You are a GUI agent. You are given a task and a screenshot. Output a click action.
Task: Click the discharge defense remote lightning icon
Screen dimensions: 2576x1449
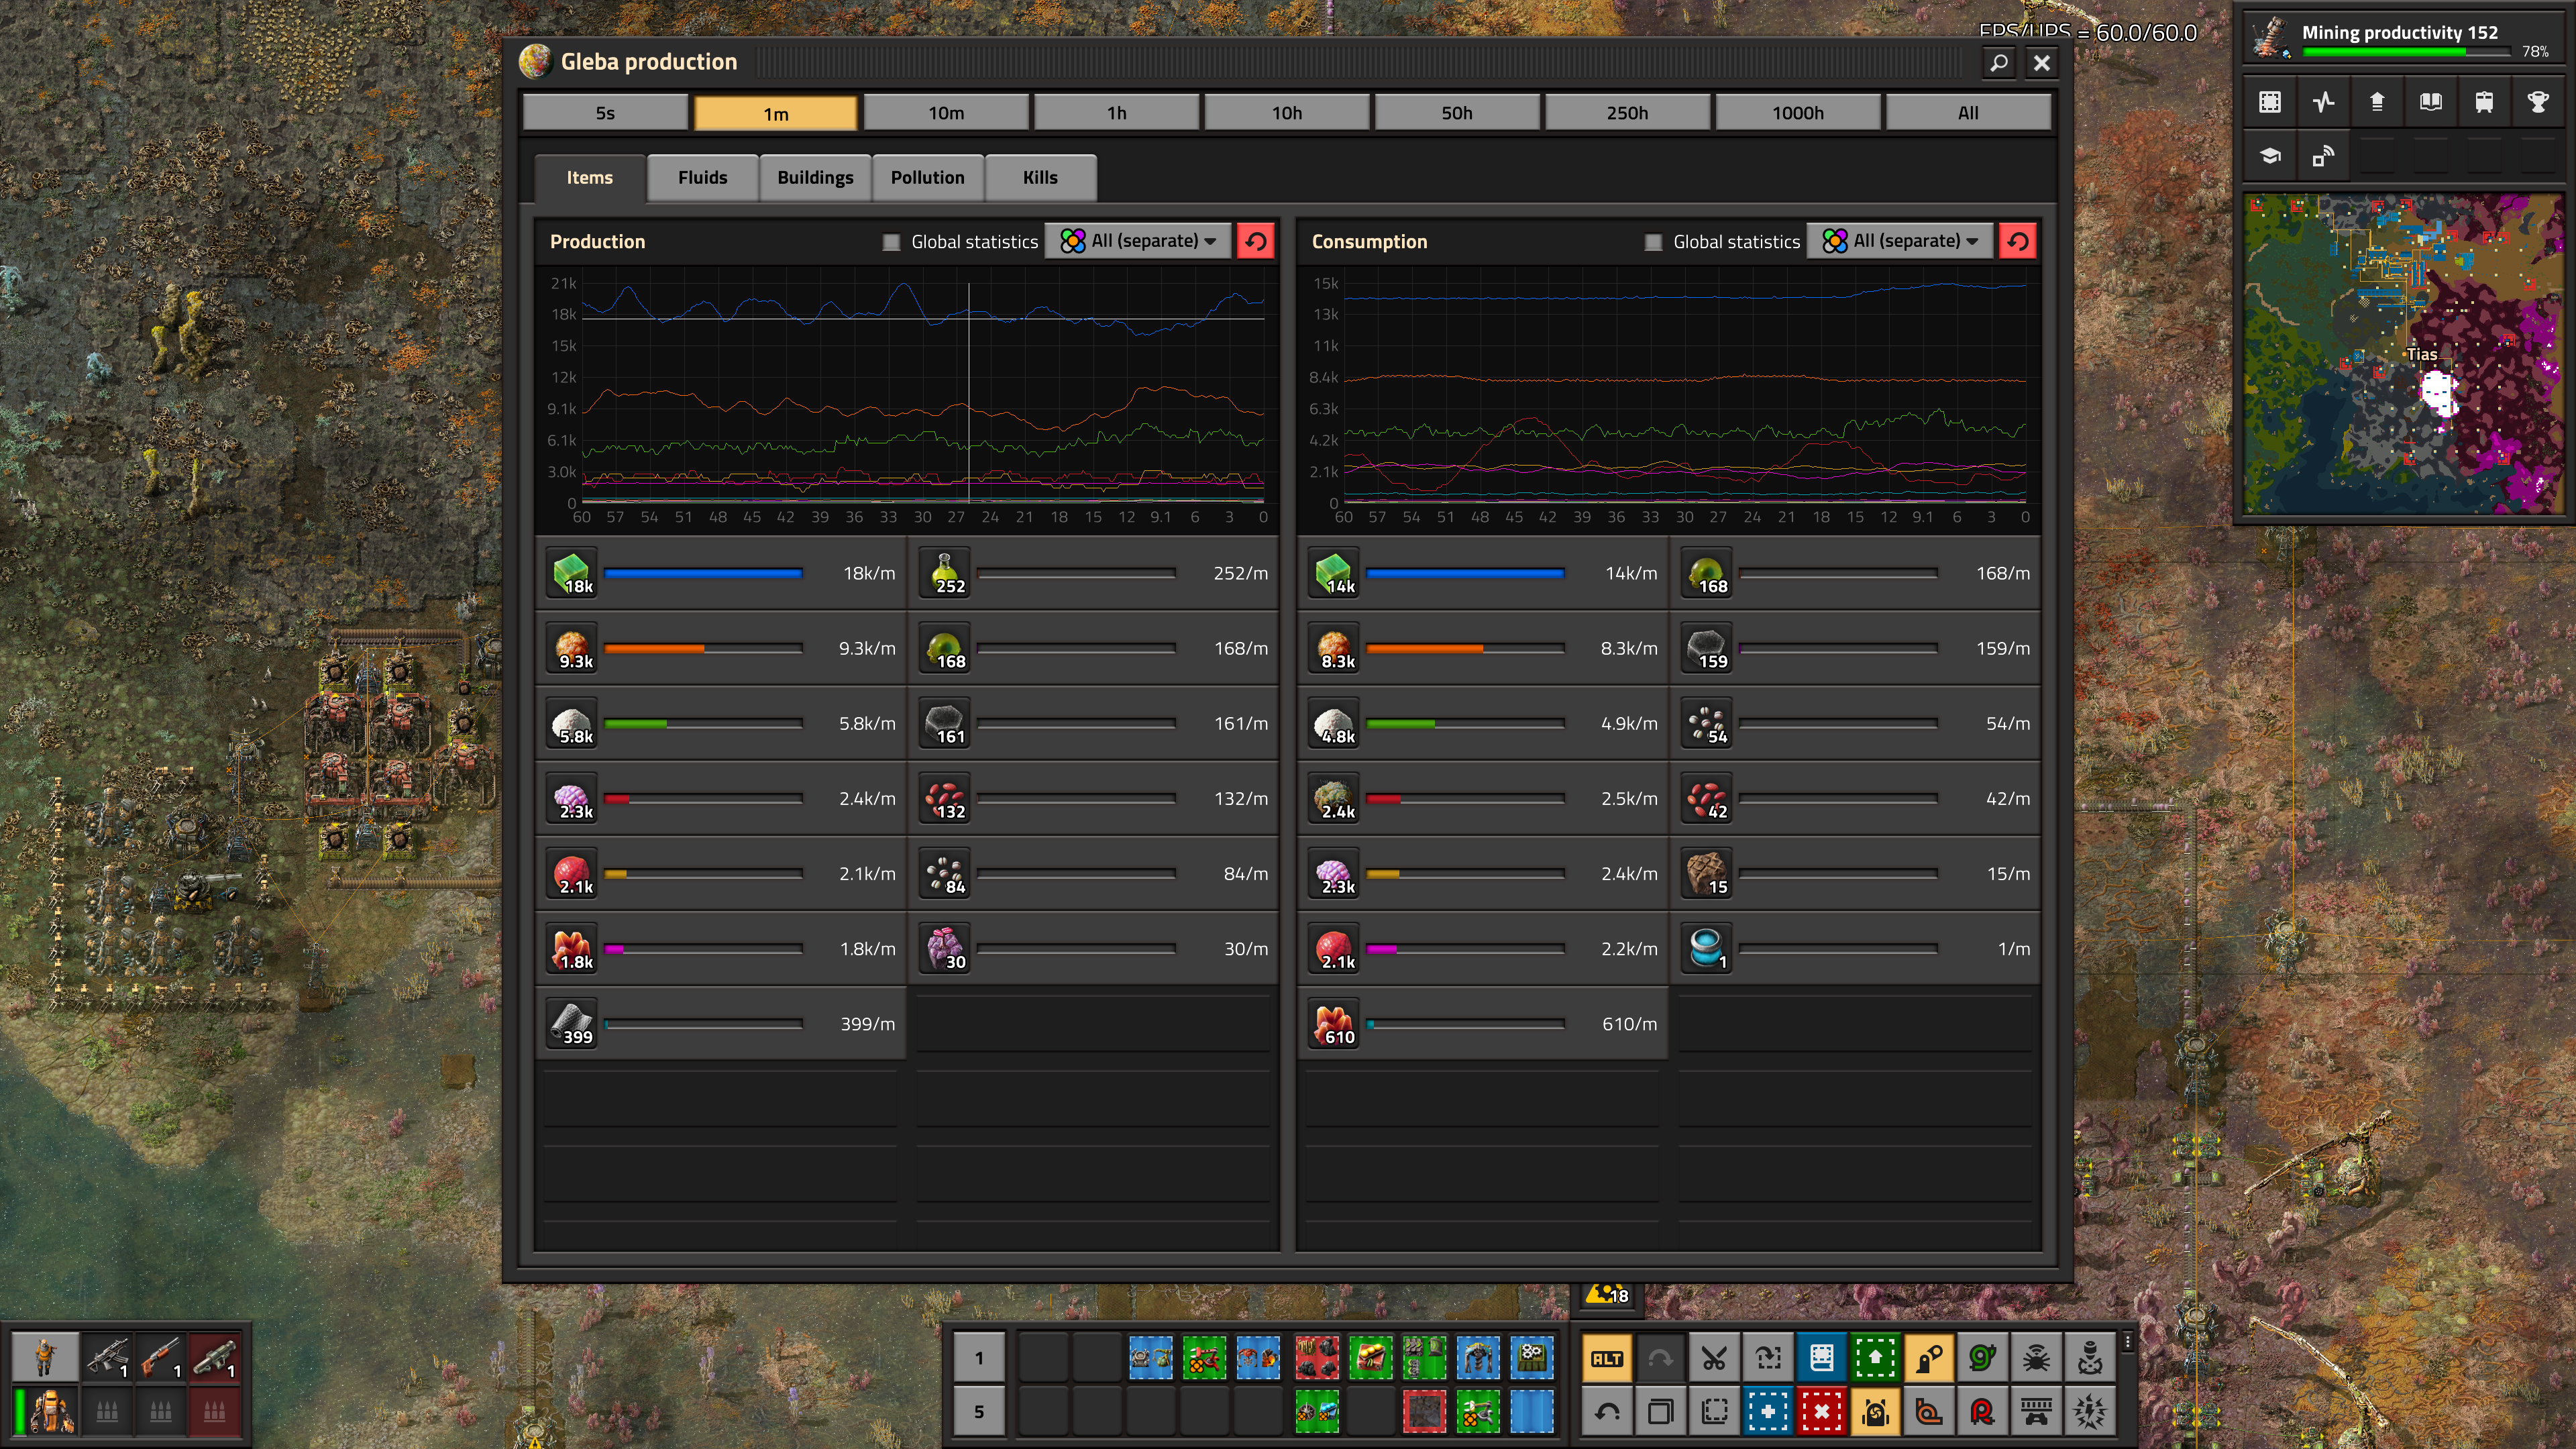(2090, 1412)
